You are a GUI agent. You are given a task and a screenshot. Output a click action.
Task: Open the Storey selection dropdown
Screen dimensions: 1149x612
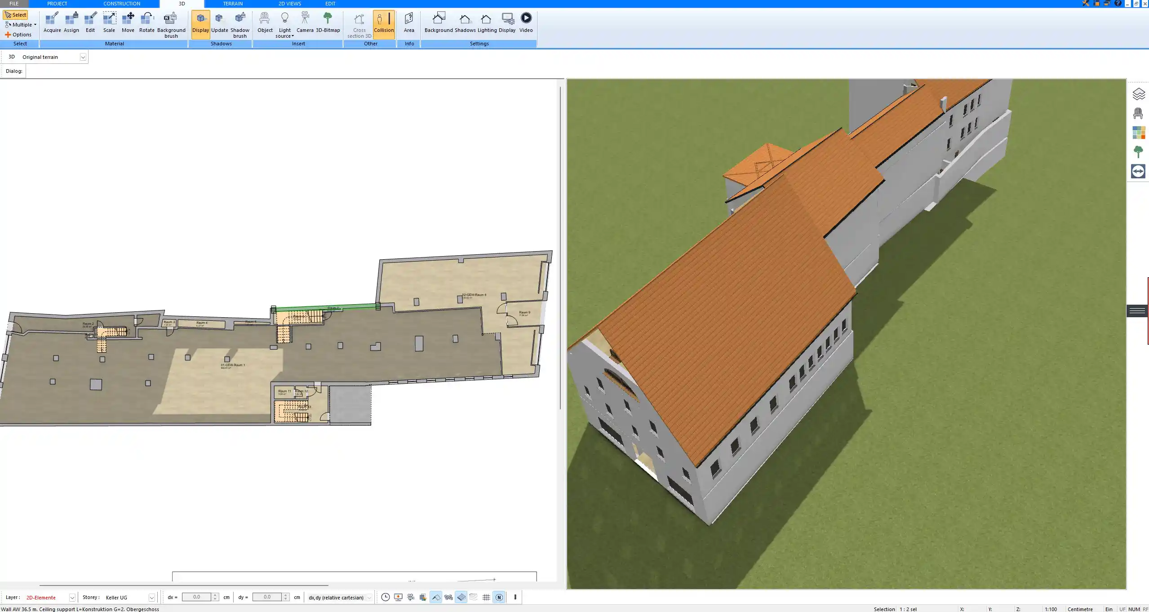coord(152,597)
